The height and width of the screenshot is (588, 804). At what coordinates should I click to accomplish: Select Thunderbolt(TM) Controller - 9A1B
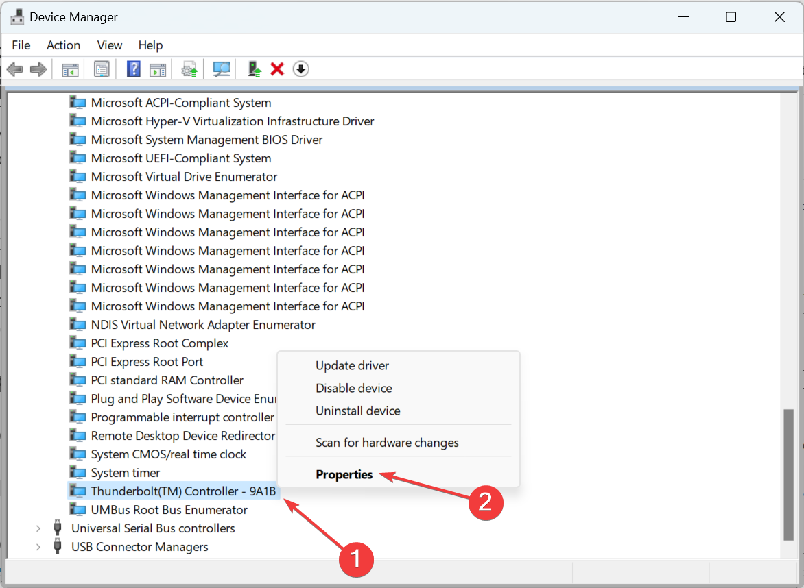coord(184,491)
